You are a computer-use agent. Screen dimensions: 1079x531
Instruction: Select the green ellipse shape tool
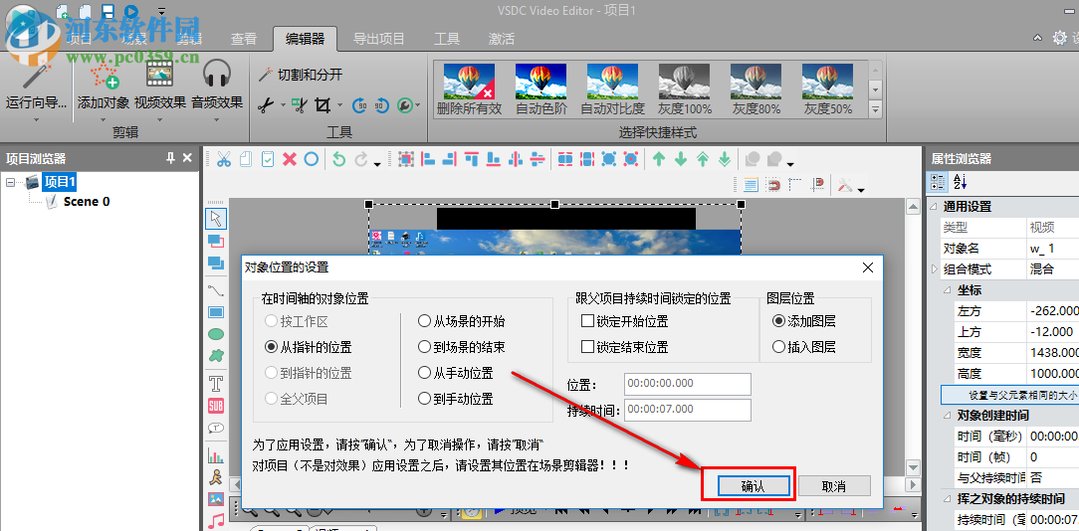(216, 334)
